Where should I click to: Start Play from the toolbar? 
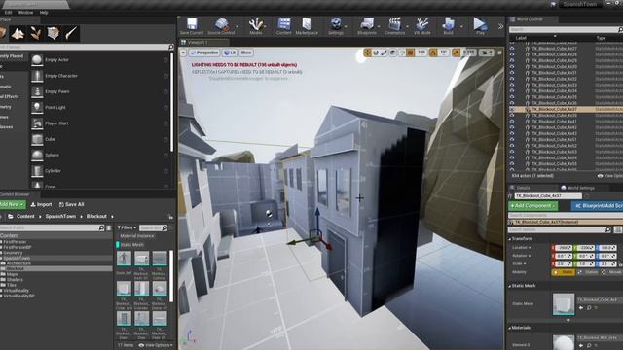pos(480,26)
